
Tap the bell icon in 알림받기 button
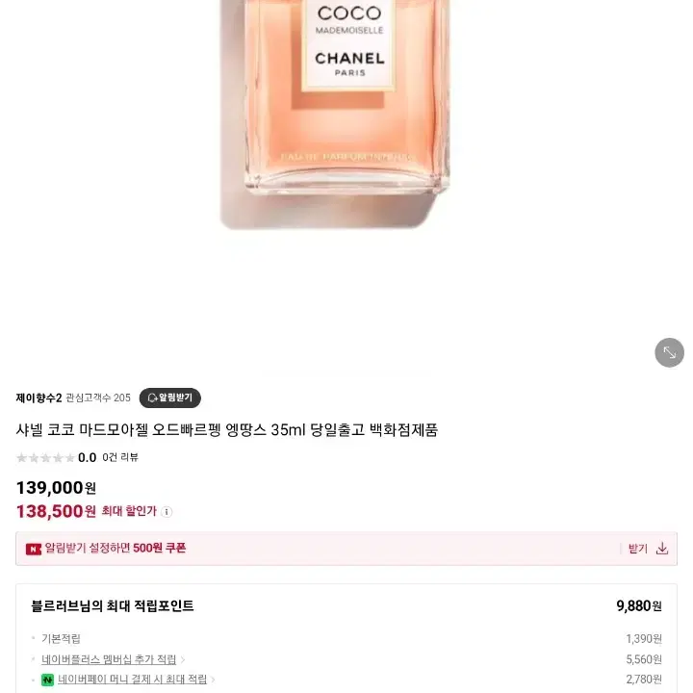tap(152, 398)
